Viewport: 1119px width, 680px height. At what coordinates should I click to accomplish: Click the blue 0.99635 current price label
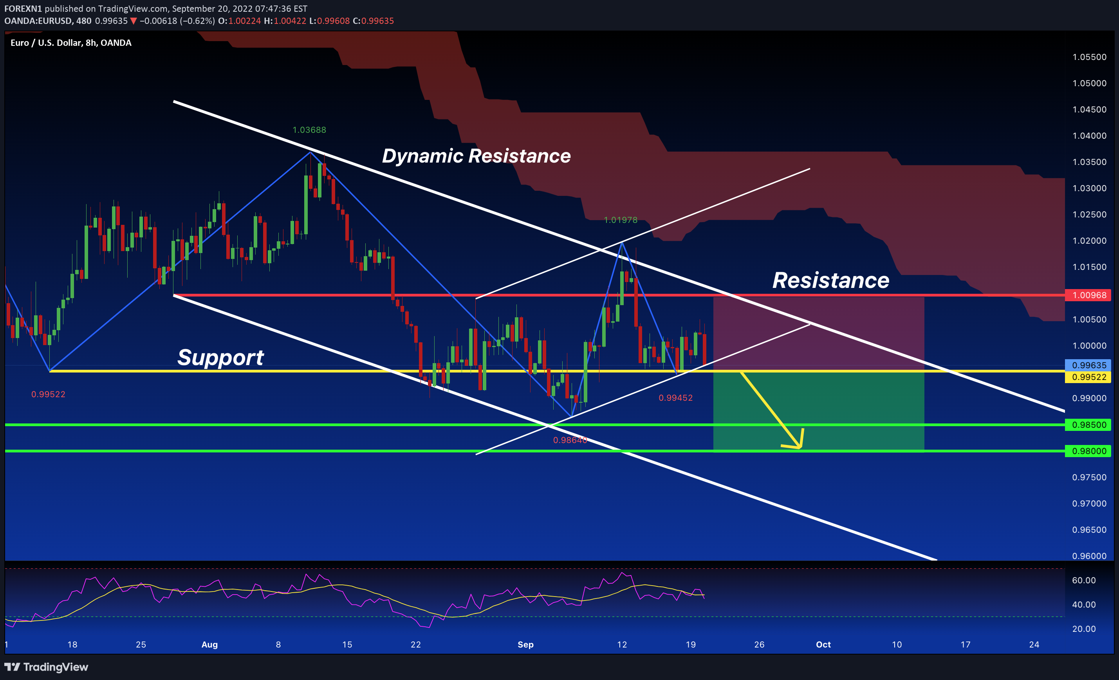click(1088, 365)
